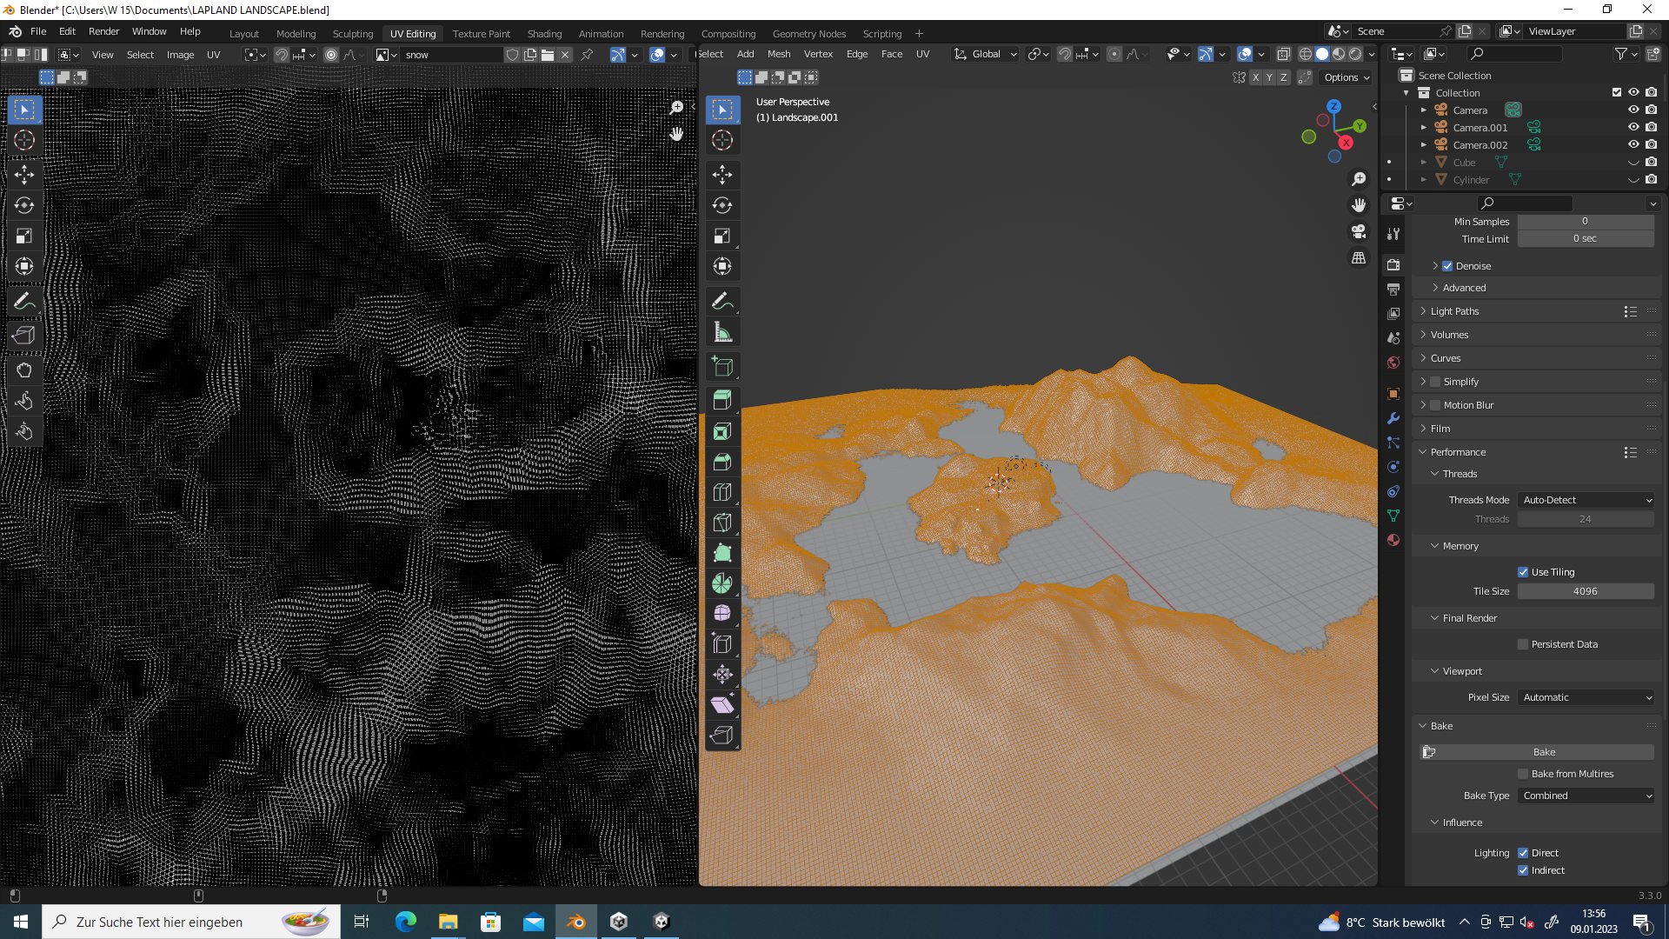Select the Bevel tool
1669x939 pixels.
tap(722, 462)
